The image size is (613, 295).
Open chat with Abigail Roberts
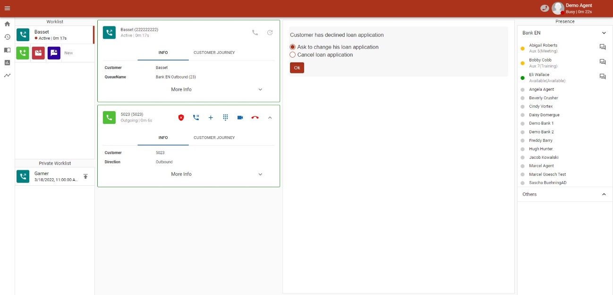[x=602, y=47]
